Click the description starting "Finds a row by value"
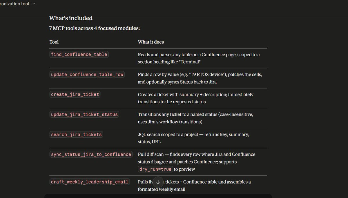Screen dimensions: 348x198 200,78
